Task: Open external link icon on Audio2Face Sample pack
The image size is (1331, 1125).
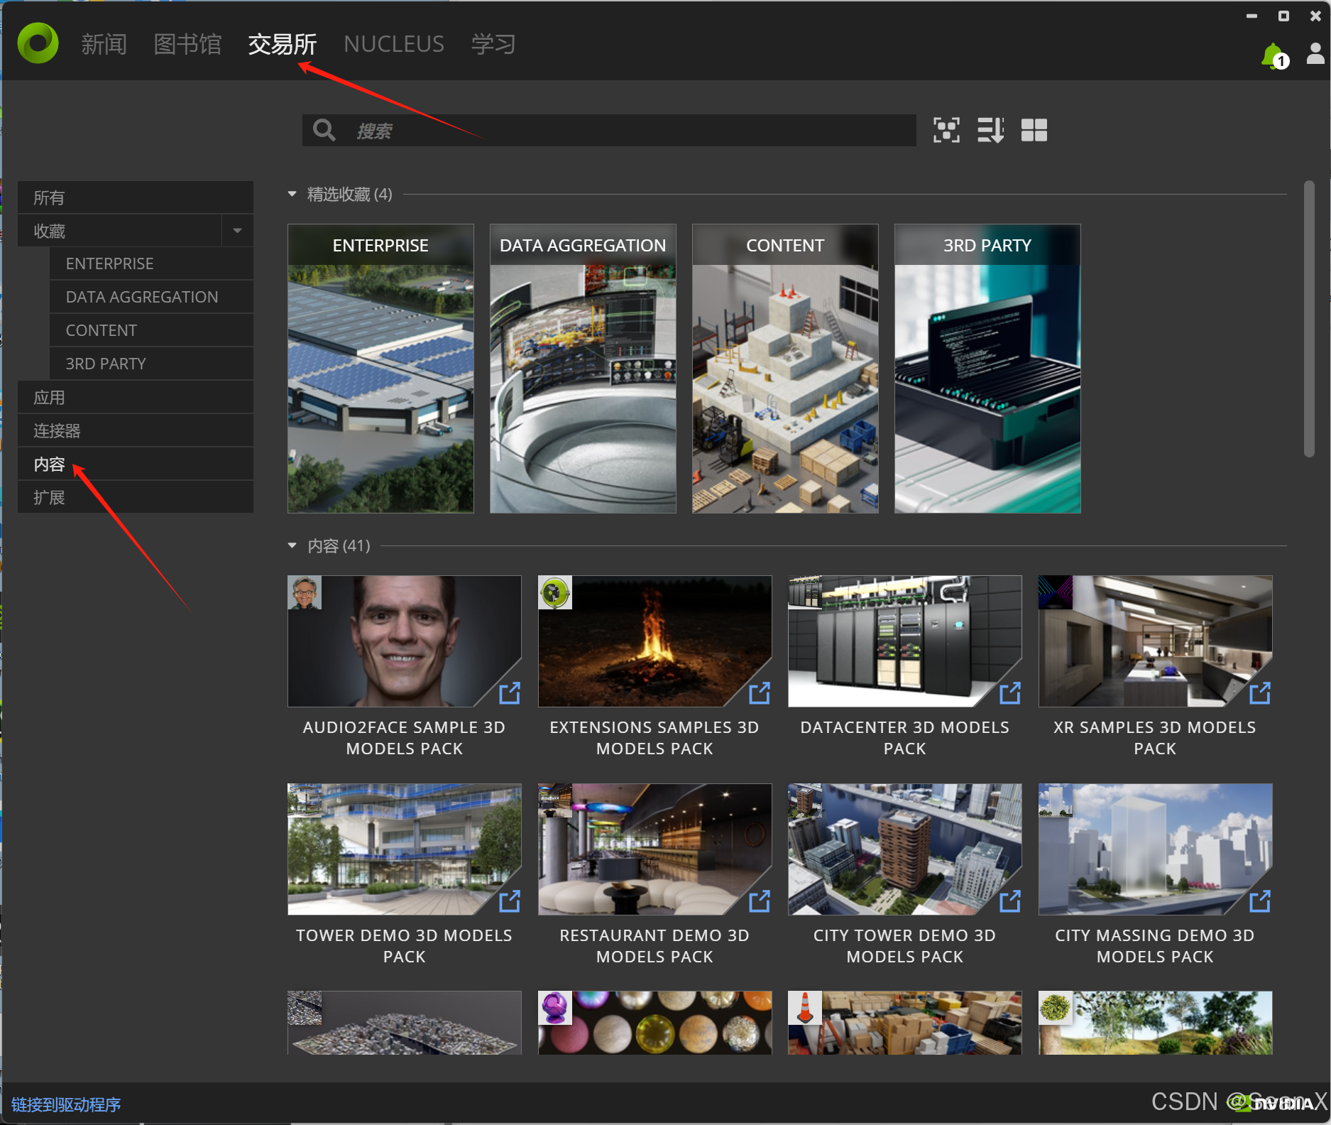Action: 510,692
